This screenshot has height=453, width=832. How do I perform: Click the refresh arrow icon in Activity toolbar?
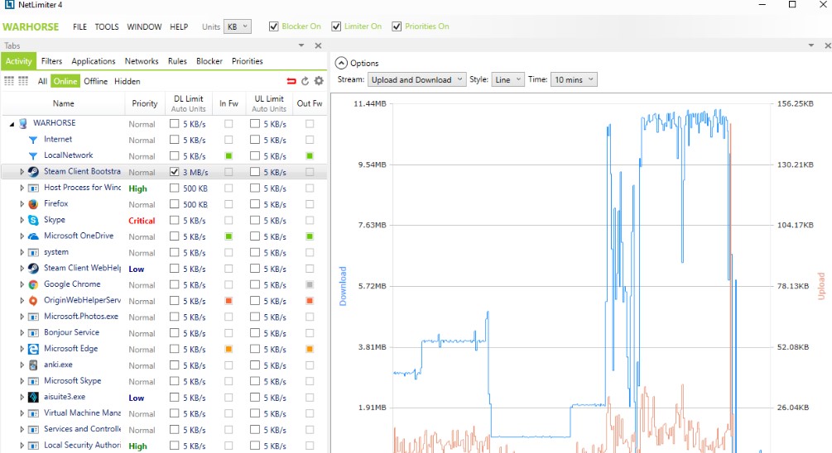click(305, 81)
